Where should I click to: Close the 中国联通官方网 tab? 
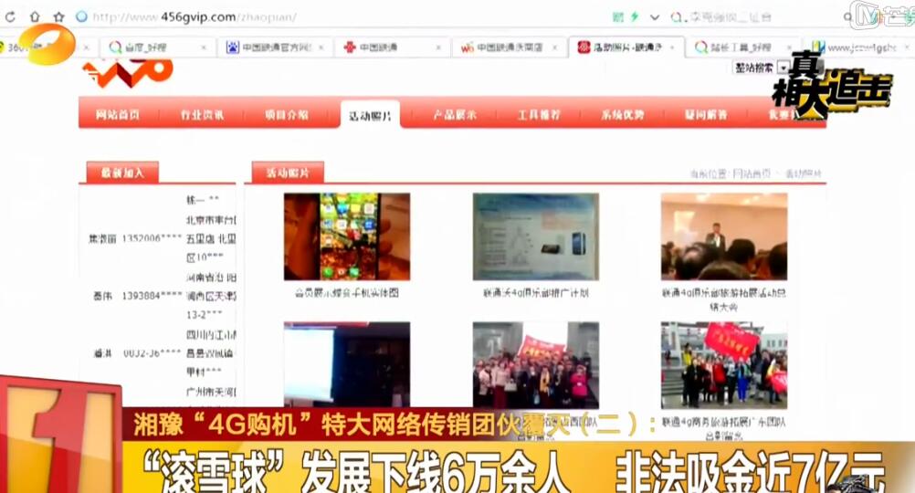coord(321,47)
